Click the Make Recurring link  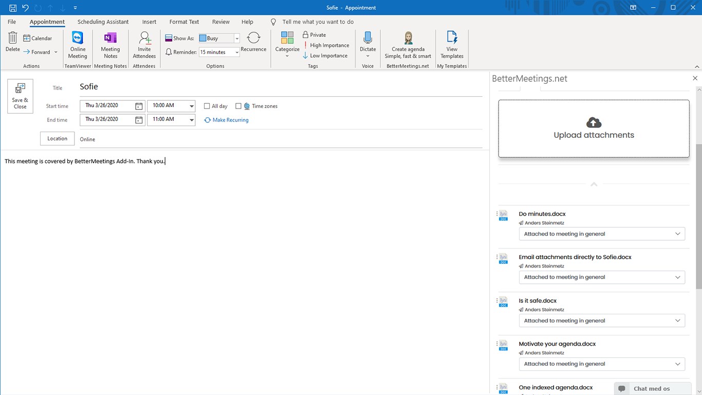pyautogui.click(x=226, y=120)
